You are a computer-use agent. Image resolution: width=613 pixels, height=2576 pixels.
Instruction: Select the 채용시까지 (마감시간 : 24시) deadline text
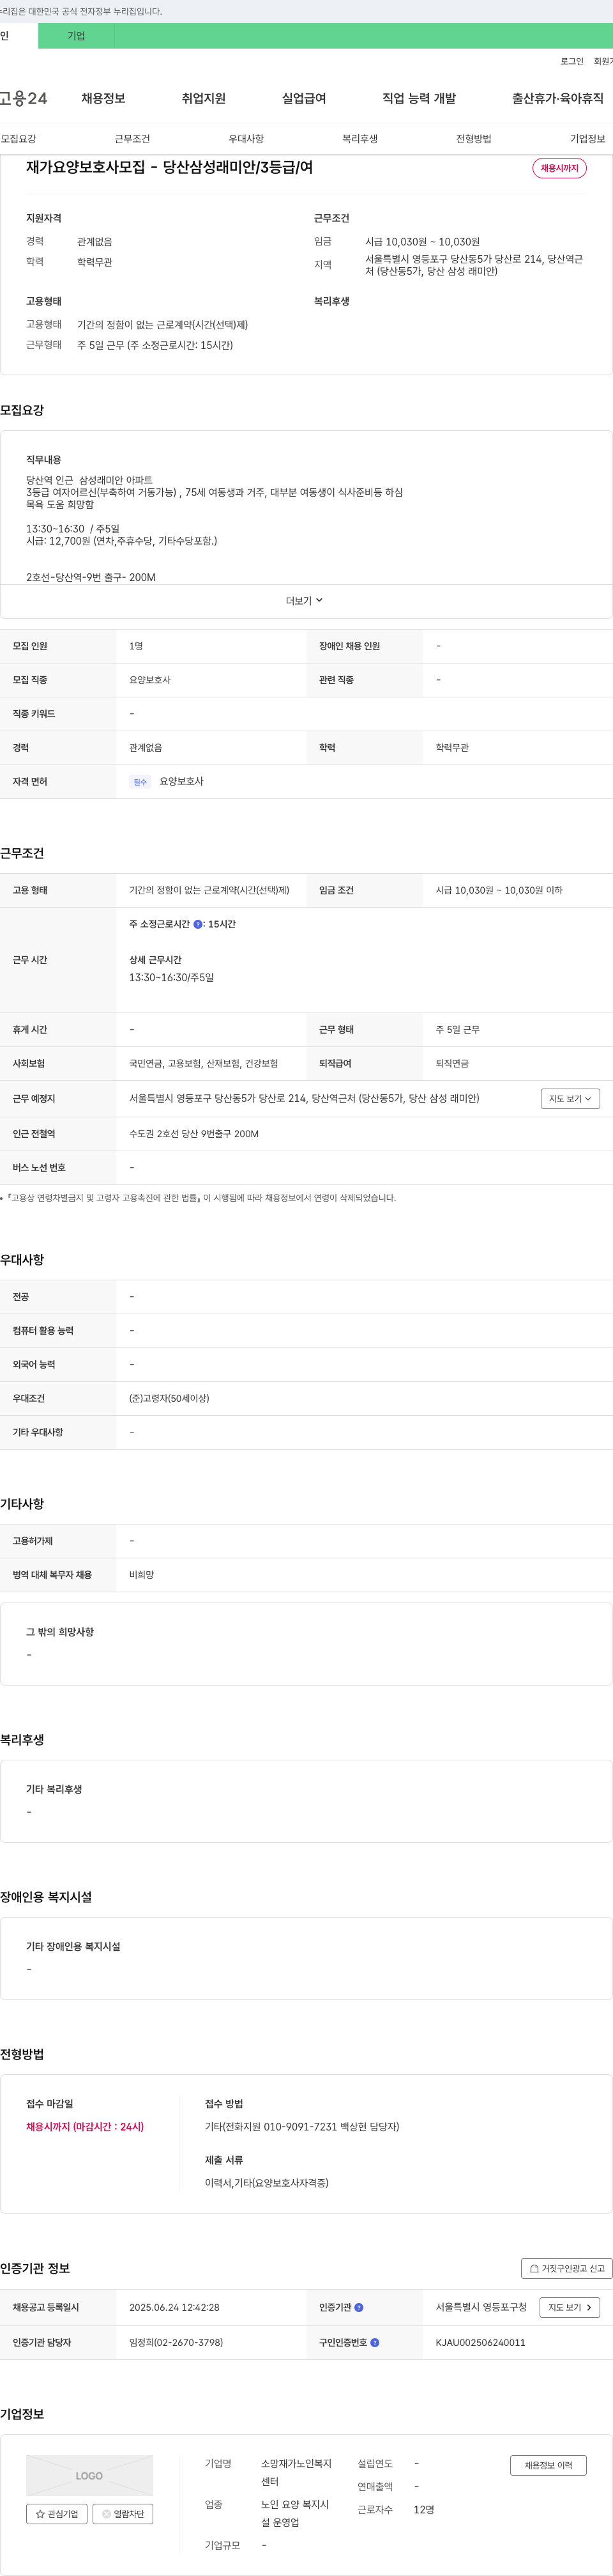[x=85, y=2126]
